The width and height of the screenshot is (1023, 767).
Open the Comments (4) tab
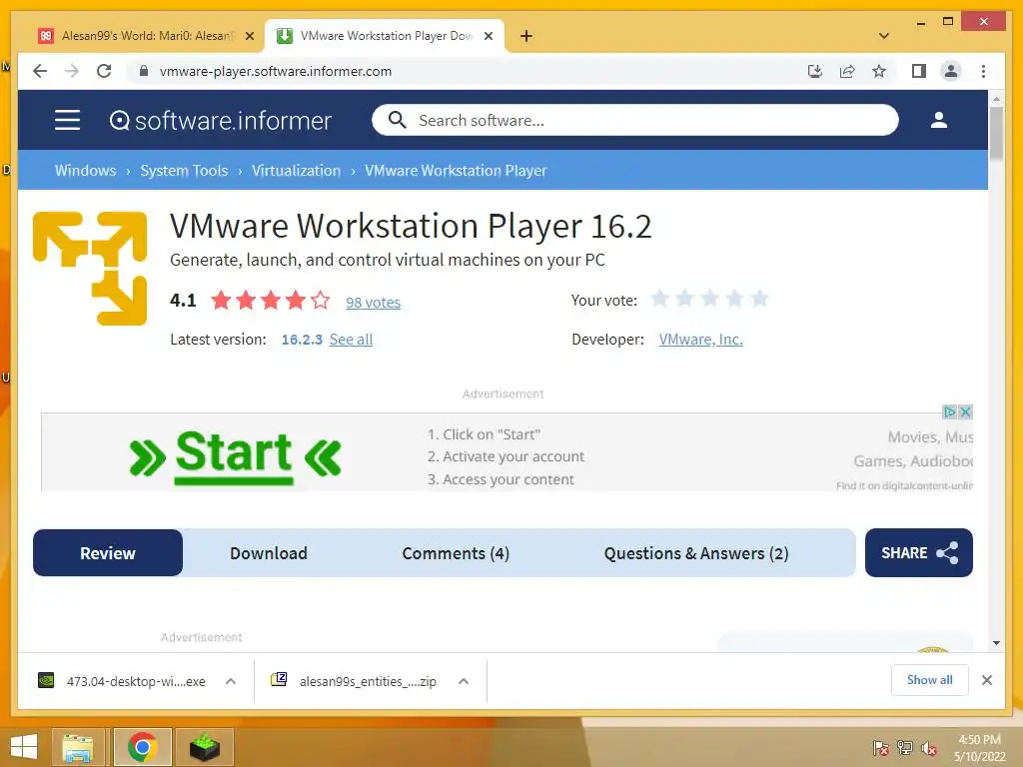point(456,553)
